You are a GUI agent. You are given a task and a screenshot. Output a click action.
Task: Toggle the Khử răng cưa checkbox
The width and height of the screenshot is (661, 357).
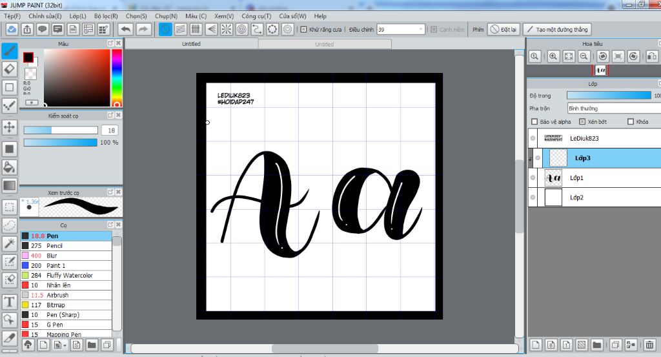coord(303,30)
